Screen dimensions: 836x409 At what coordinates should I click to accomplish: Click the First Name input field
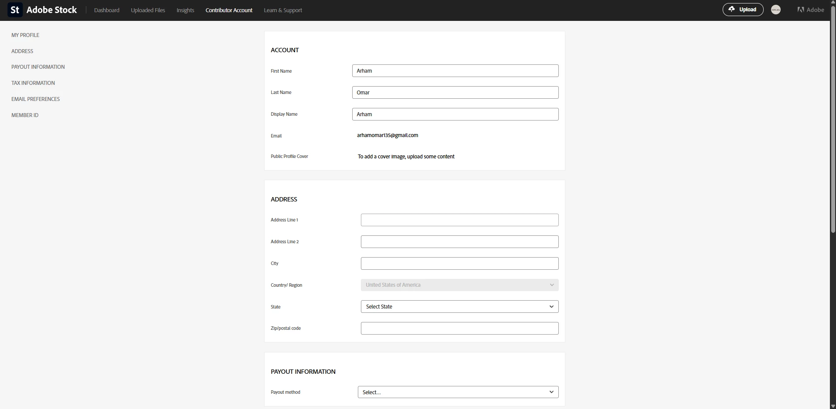(x=455, y=71)
